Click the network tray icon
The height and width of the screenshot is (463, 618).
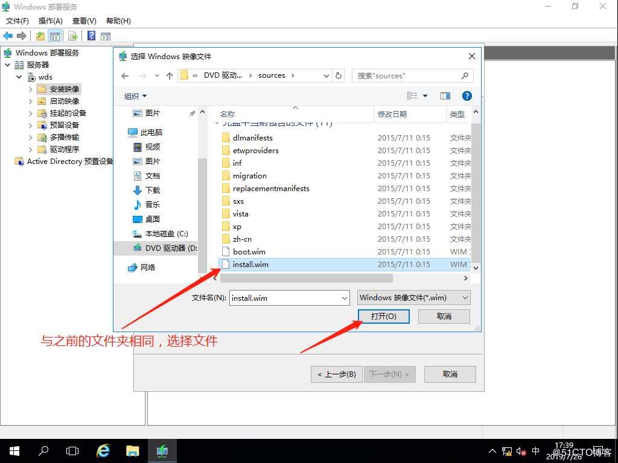(x=507, y=451)
